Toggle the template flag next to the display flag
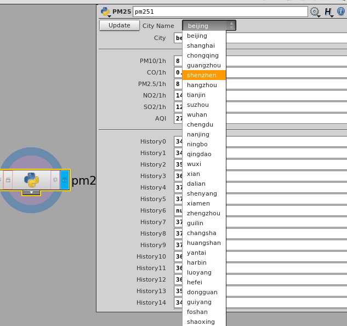This screenshot has width=347, height=326. (x=55, y=180)
